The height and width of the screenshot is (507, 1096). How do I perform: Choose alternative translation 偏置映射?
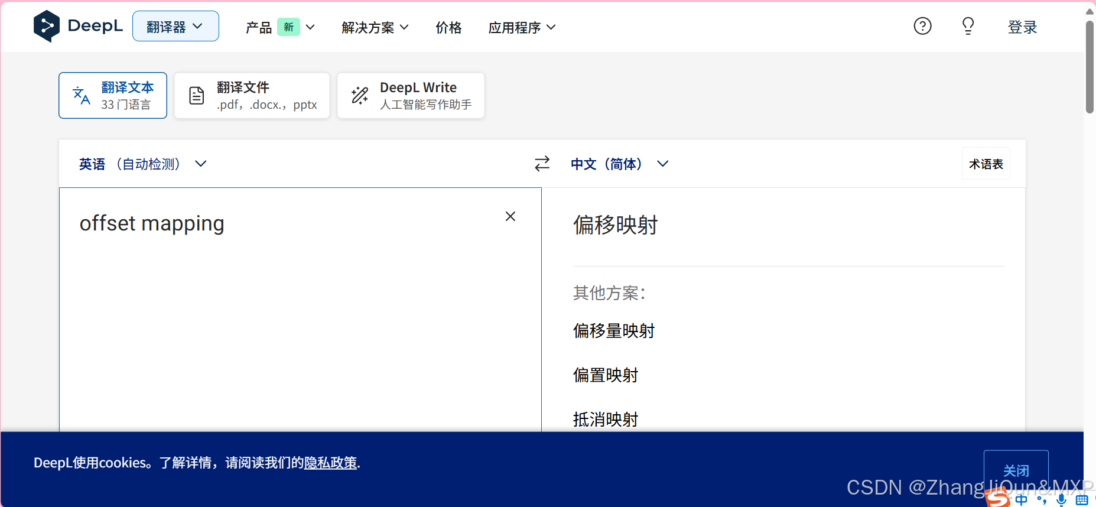pyautogui.click(x=606, y=375)
